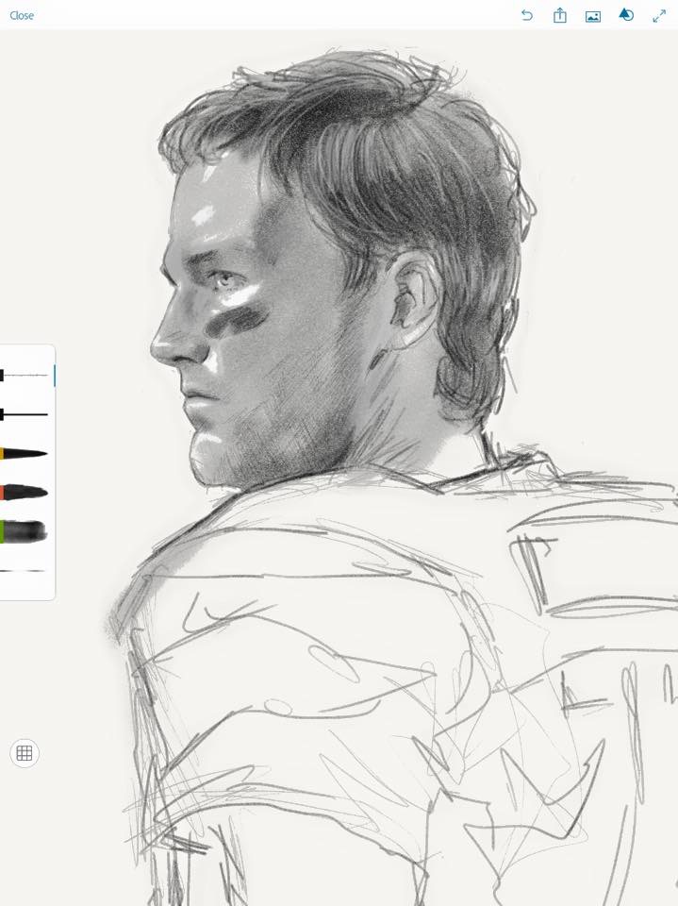Toggle the grid overlay button

pyautogui.click(x=25, y=753)
